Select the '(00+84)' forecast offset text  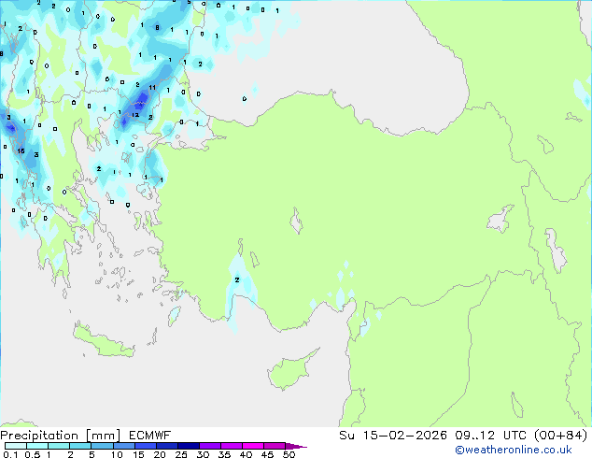click(x=561, y=436)
